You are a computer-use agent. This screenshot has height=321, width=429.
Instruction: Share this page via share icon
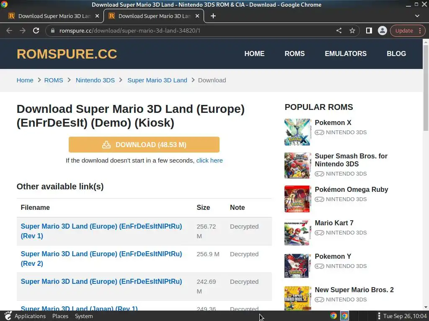tap(339, 31)
